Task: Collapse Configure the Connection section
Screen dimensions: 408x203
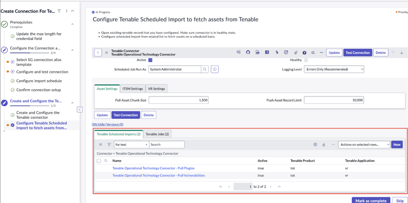Action: coord(72,50)
